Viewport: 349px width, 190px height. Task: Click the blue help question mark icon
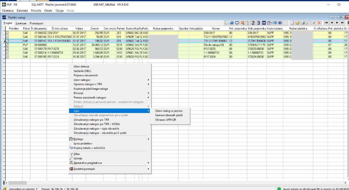point(280,23)
